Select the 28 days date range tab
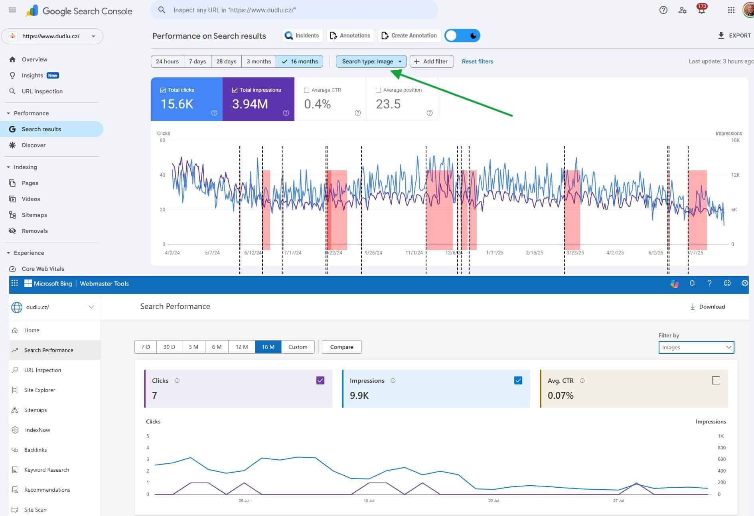754x516 pixels. 226,61
